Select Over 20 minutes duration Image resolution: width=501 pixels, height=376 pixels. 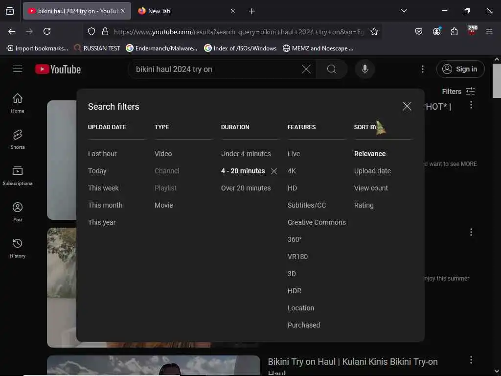tap(246, 188)
